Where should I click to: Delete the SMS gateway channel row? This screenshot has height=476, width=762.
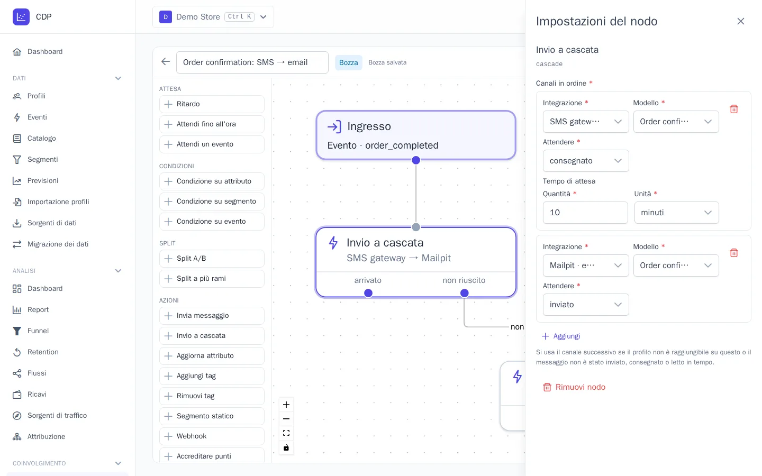[x=734, y=109]
